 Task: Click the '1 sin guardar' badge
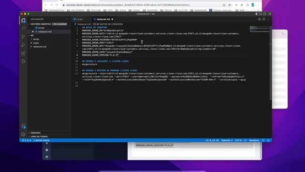[x=60, y=24]
